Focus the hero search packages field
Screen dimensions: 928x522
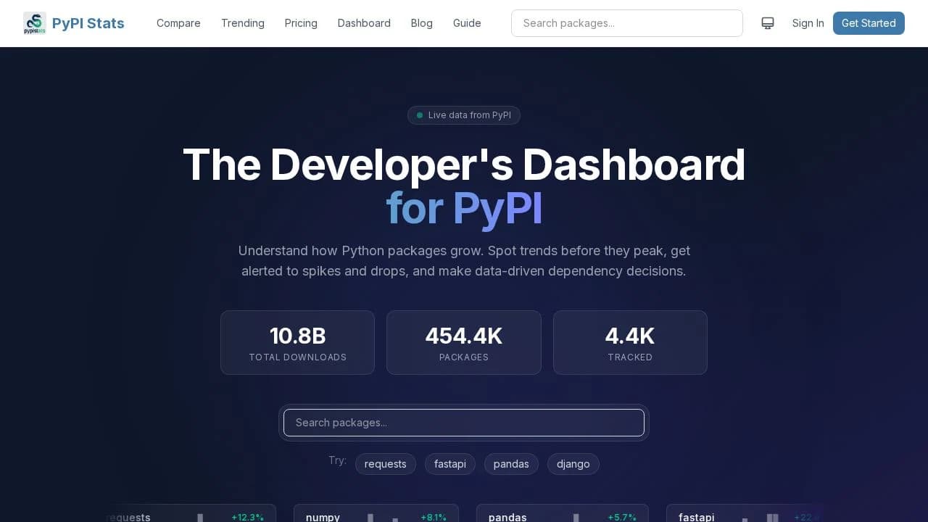tap(464, 423)
